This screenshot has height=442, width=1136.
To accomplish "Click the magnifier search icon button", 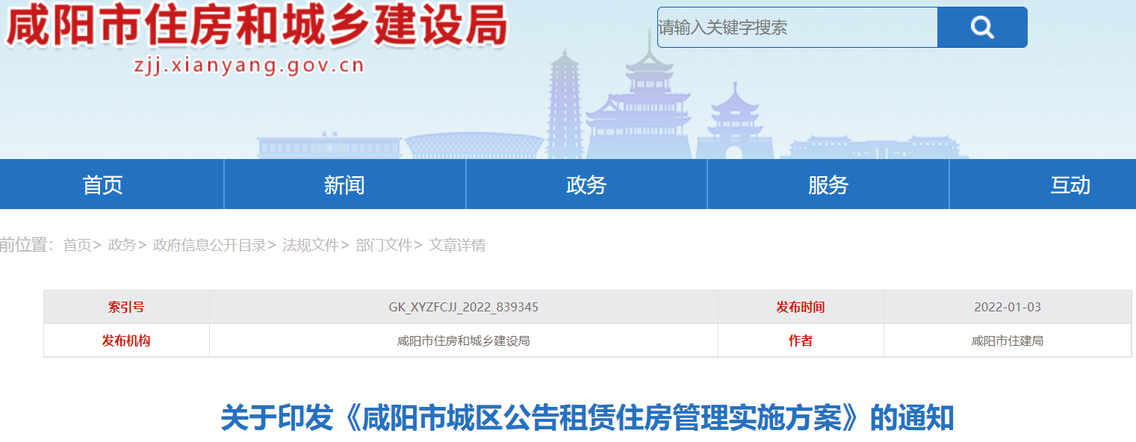I will (981, 28).
